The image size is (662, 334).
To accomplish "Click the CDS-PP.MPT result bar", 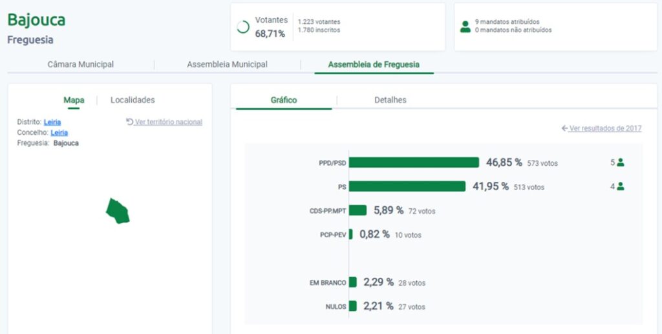I will 358,210.
